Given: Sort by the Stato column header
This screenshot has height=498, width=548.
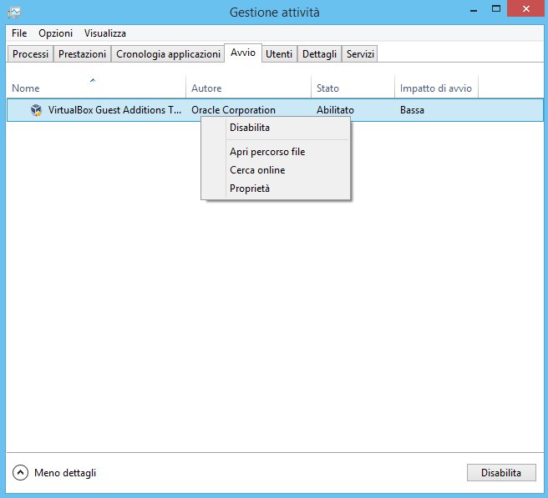Looking at the screenshot, I should coord(353,86).
